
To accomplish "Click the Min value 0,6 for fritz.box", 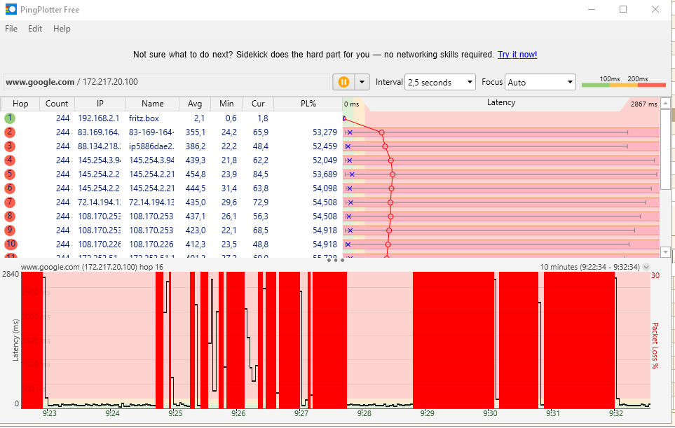I will 231,118.
